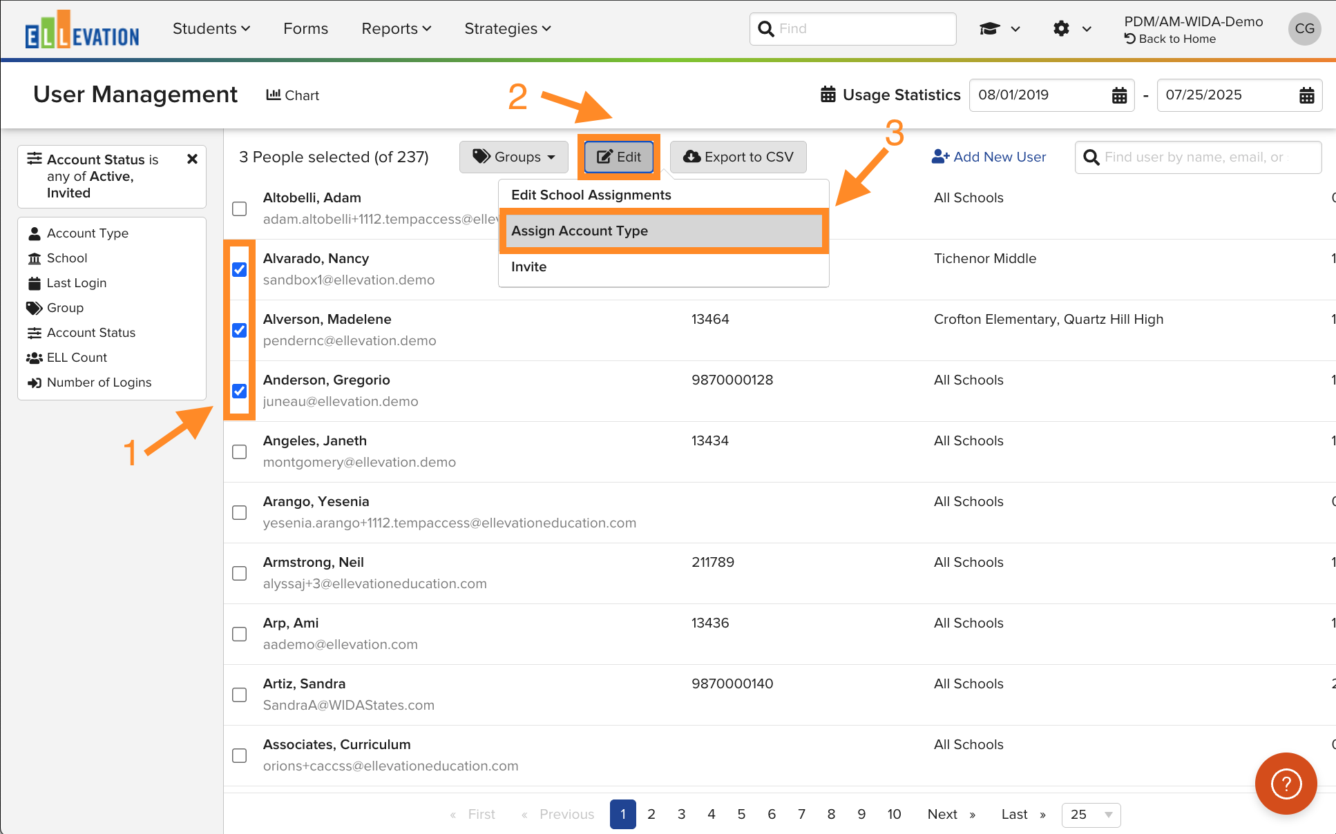Uncheck Anderson, Gregorio checkbox
Screen dimensions: 1336x834
pos(240,391)
